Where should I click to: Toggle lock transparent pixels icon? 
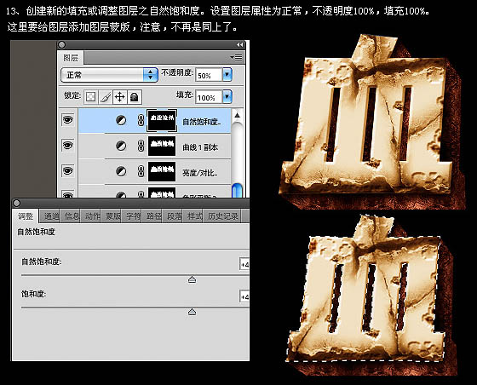(90, 97)
